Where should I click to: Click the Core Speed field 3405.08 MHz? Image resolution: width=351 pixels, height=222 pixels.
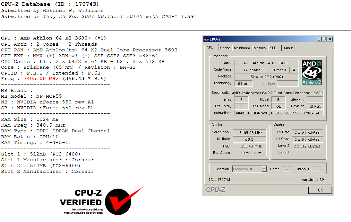[250, 133]
